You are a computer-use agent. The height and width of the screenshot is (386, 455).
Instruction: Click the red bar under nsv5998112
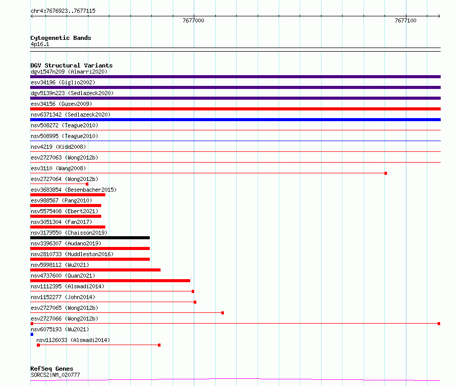(x=95, y=270)
